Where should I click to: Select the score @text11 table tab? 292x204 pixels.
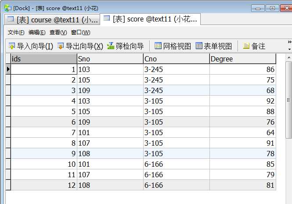pyautogui.click(x=150, y=19)
